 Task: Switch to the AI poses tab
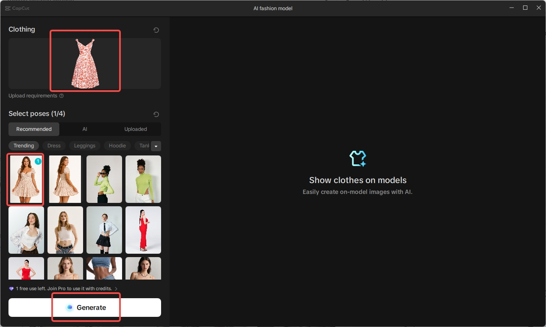[x=84, y=129]
